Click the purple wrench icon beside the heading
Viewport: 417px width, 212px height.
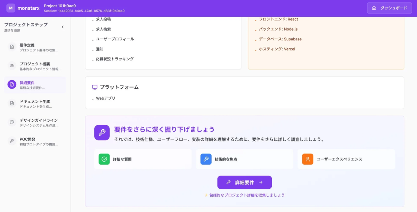(101, 132)
